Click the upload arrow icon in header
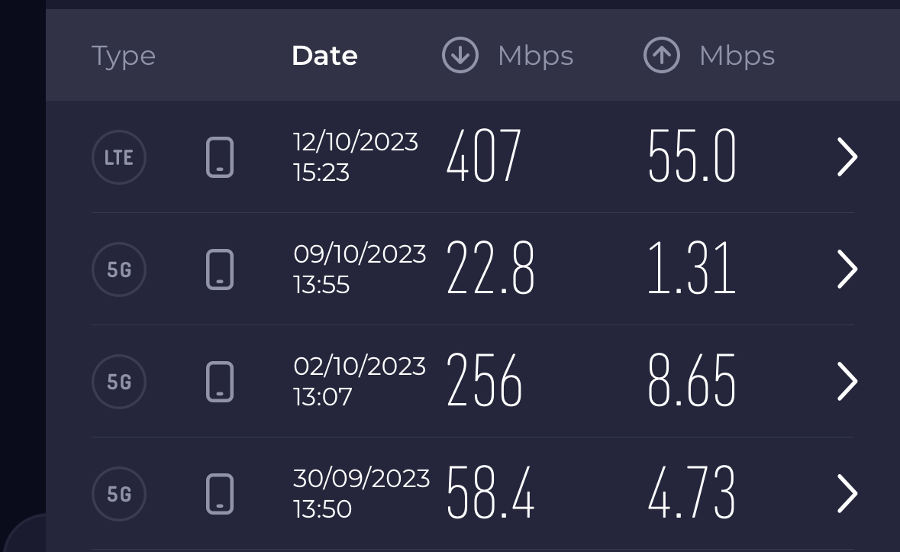The width and height of the screenshot is (900, 552). [x=662, y=55]
